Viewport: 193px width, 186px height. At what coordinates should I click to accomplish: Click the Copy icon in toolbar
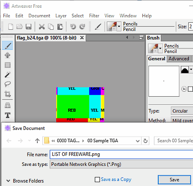(x=51, y=27)
